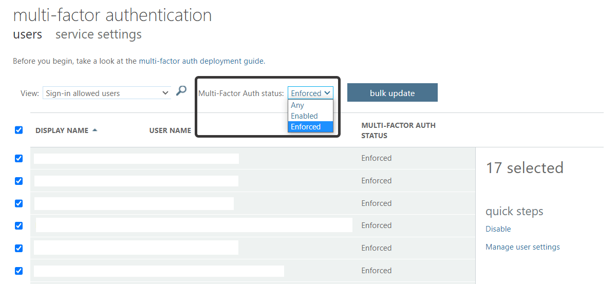
Task: Open the multi-factor auth deployment guide link
Action: click(x=201, y=61)
